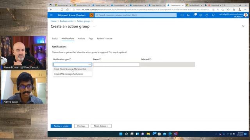Open a new browser tab
Viewport: 250px width, 140px height.
tap(225, 5)
